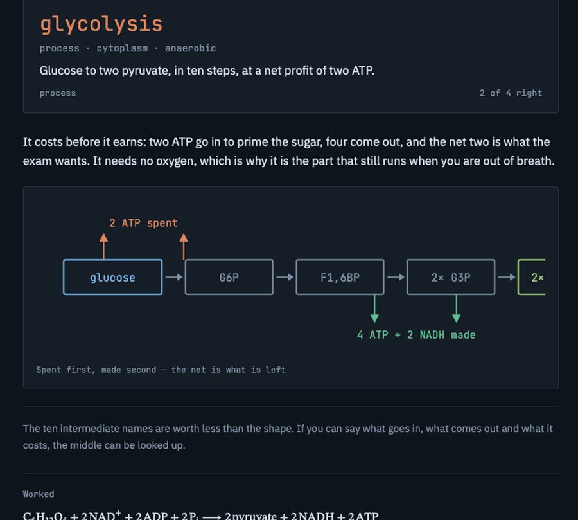This screenshot has height=520, width=578.
Task: Select the F1,6BP node
Action: (340, 277)
